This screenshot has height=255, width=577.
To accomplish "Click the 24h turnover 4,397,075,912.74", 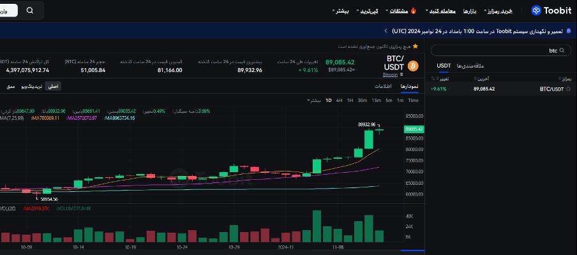I will 27,70.
